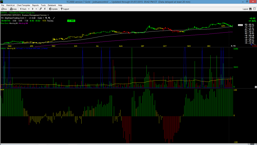Click the Volume indicator label
257x145 pixels.
click(x=3, y=49)
